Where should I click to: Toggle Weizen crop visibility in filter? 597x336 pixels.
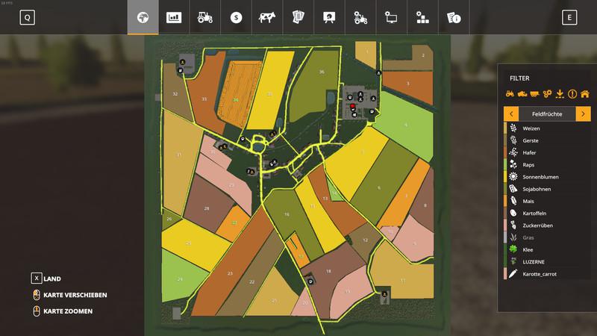tap(531, 128)
